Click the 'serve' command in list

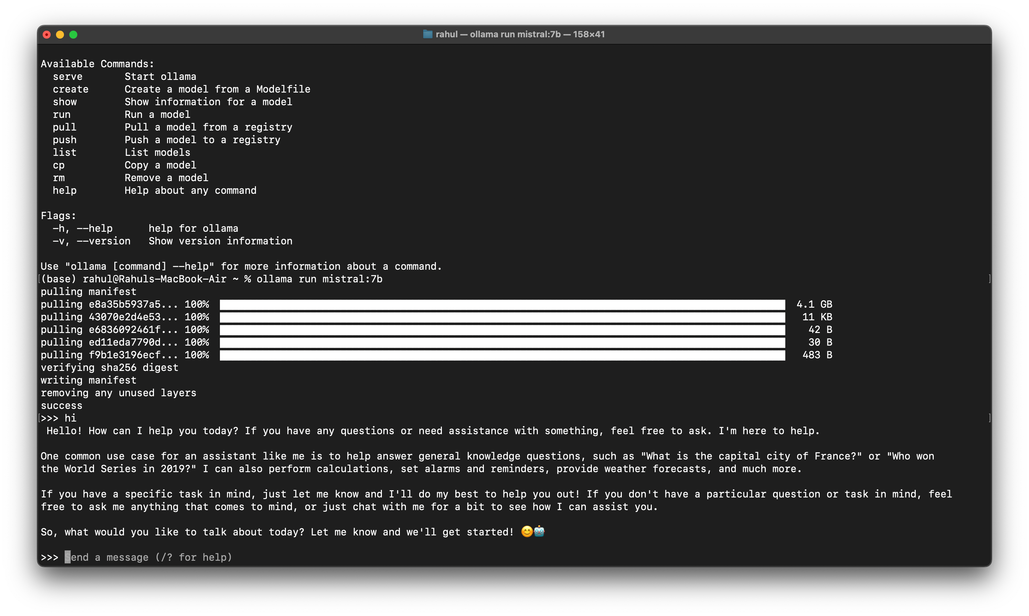(67, 77)
